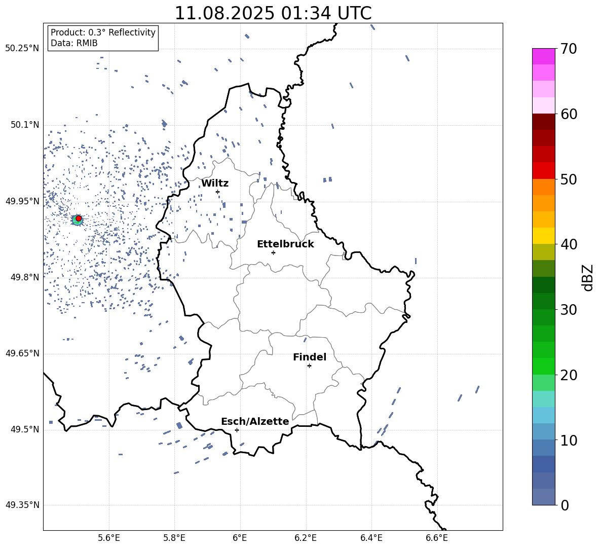Click the bright green colorbar segment above 20
Viewport: 600px width, 548px height.
544,366
